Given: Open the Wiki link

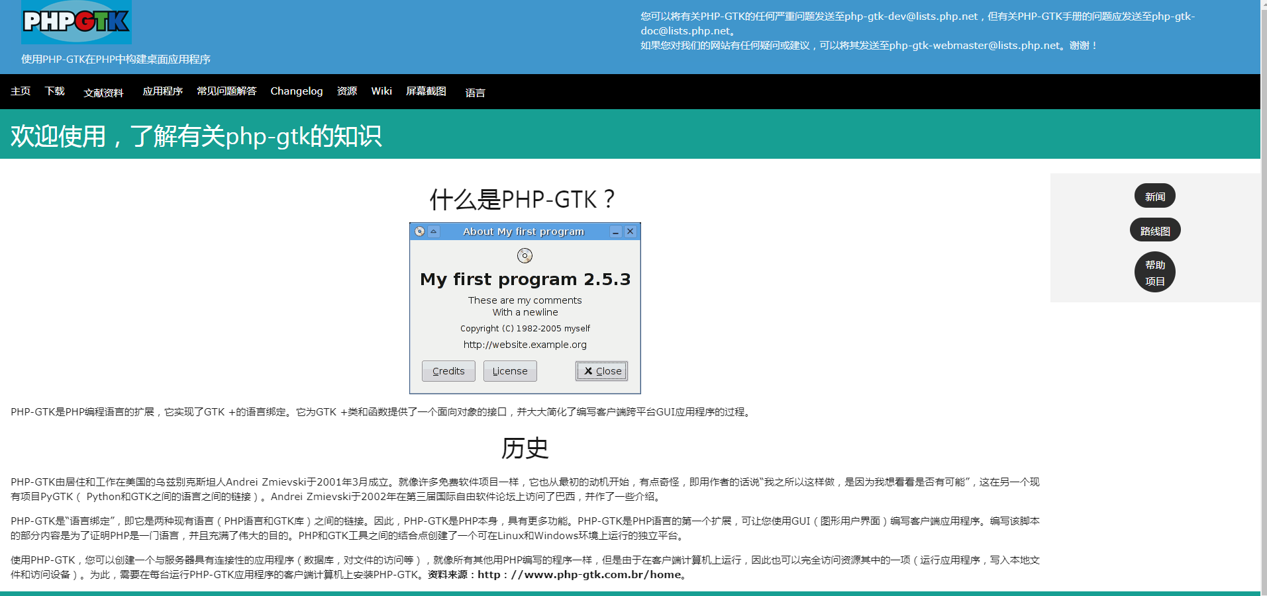Looking at the screenshot, I should [x=381, y=91].
